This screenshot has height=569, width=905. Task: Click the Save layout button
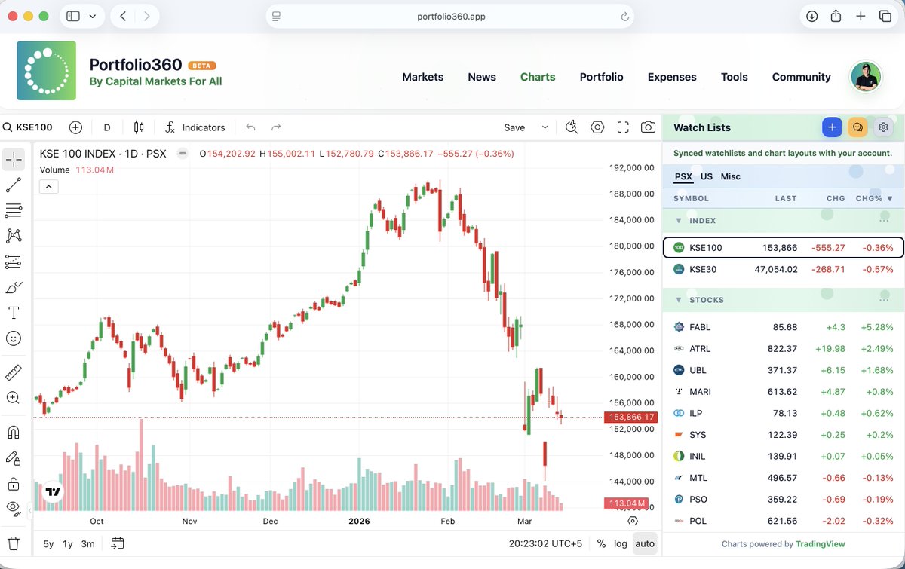point(514,127)
